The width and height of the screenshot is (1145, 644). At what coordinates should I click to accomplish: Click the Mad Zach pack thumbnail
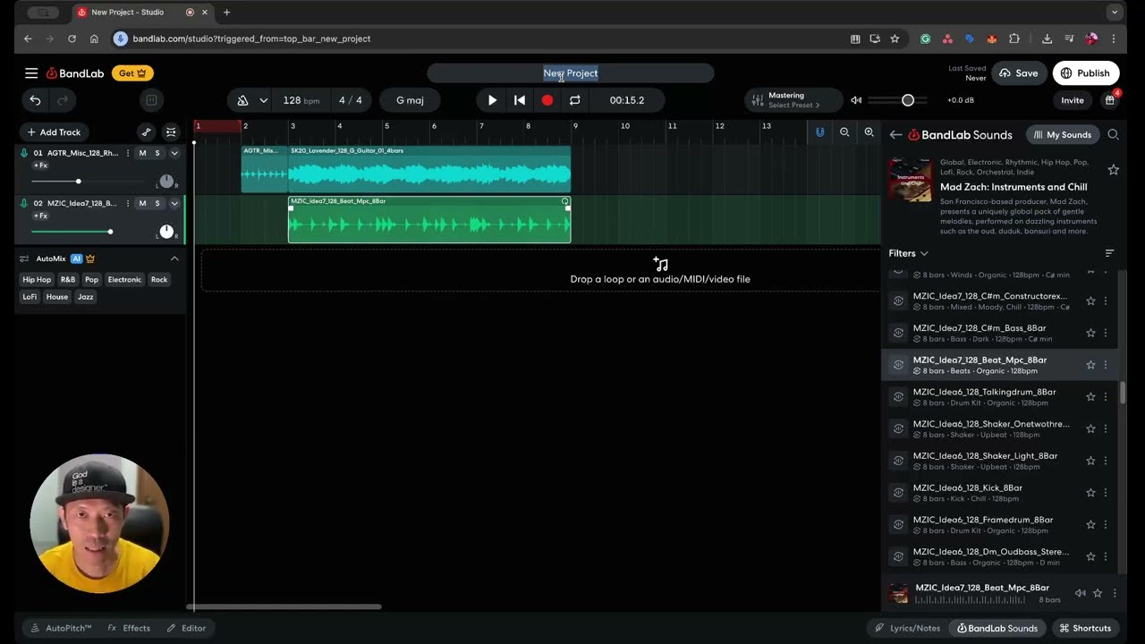[x=911, y=180]
